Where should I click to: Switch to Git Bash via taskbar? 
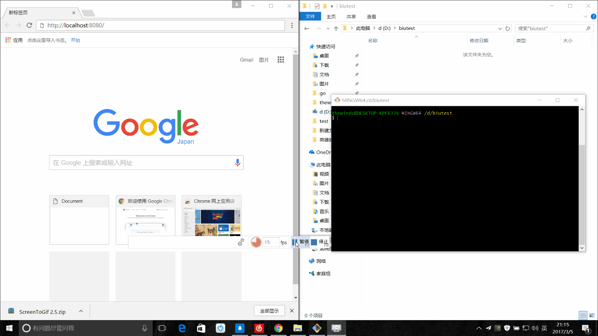click(317, 328)
